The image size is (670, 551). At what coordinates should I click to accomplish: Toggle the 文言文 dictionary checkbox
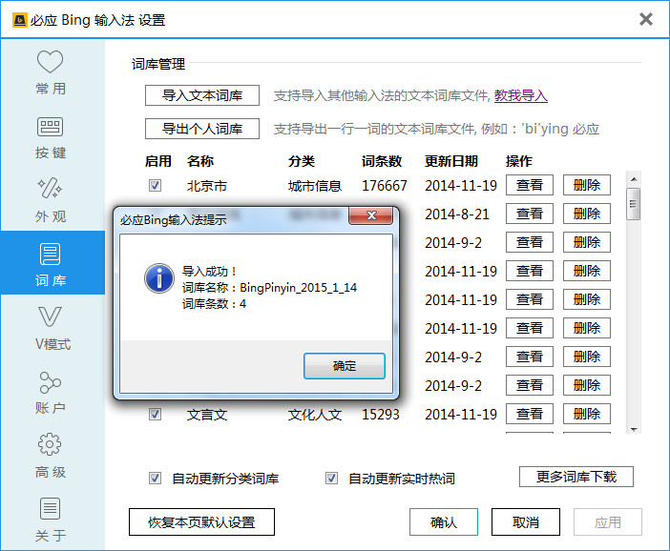155,414
